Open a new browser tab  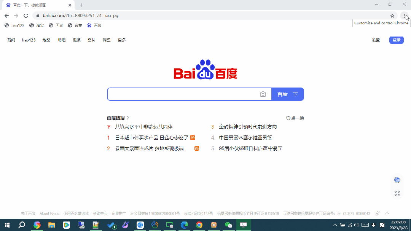coord(81,5)
